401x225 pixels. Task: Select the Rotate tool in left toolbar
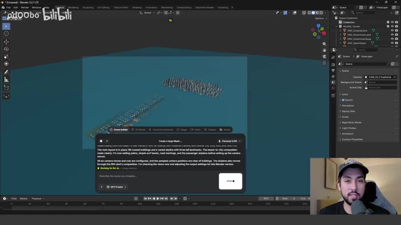[6, 49]
